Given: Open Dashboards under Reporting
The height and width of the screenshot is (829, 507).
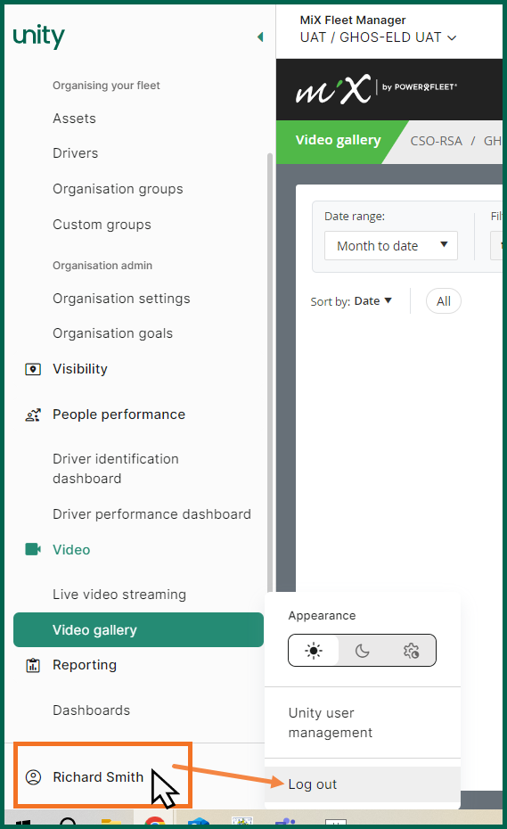Looking at the screenshot, I should [x=91, y=710].
